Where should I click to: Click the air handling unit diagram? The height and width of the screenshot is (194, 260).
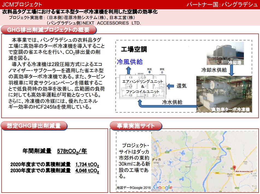pos(143,86)
